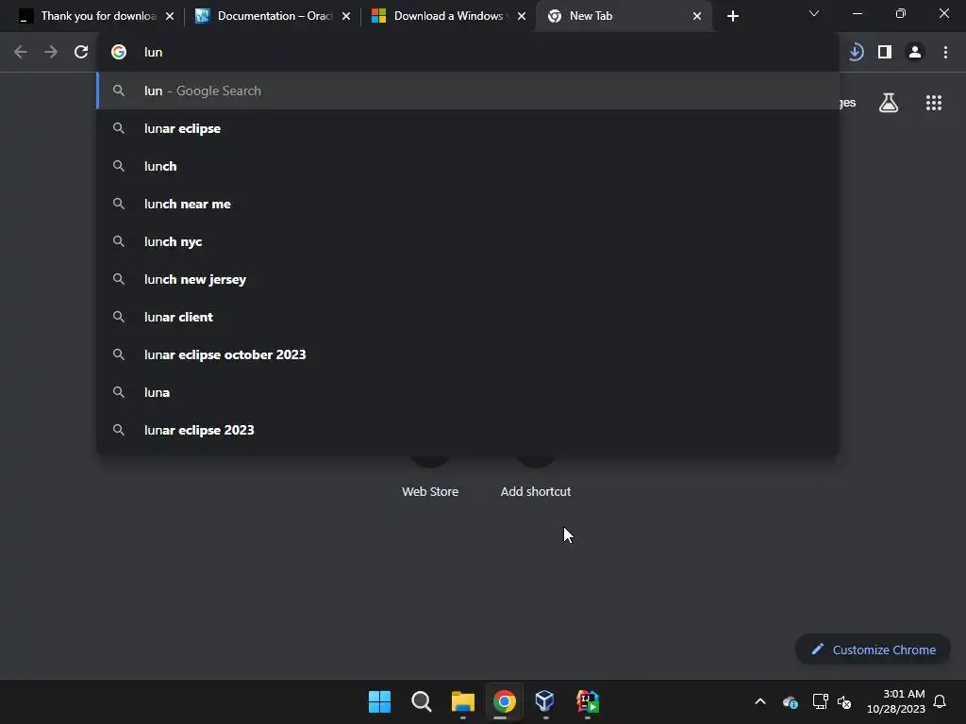Reload the page with the refresh icon
Image resolution: width=966 pixels, height=724 pixels.
click(81, 53)
